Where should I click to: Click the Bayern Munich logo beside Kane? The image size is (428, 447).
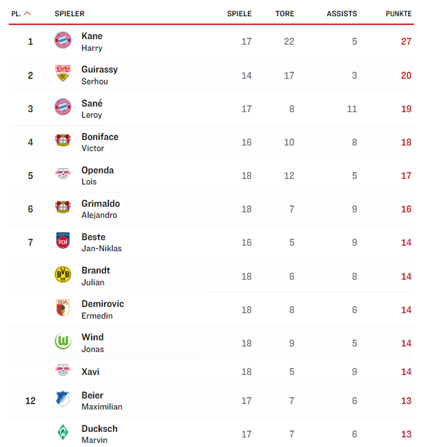63,40
